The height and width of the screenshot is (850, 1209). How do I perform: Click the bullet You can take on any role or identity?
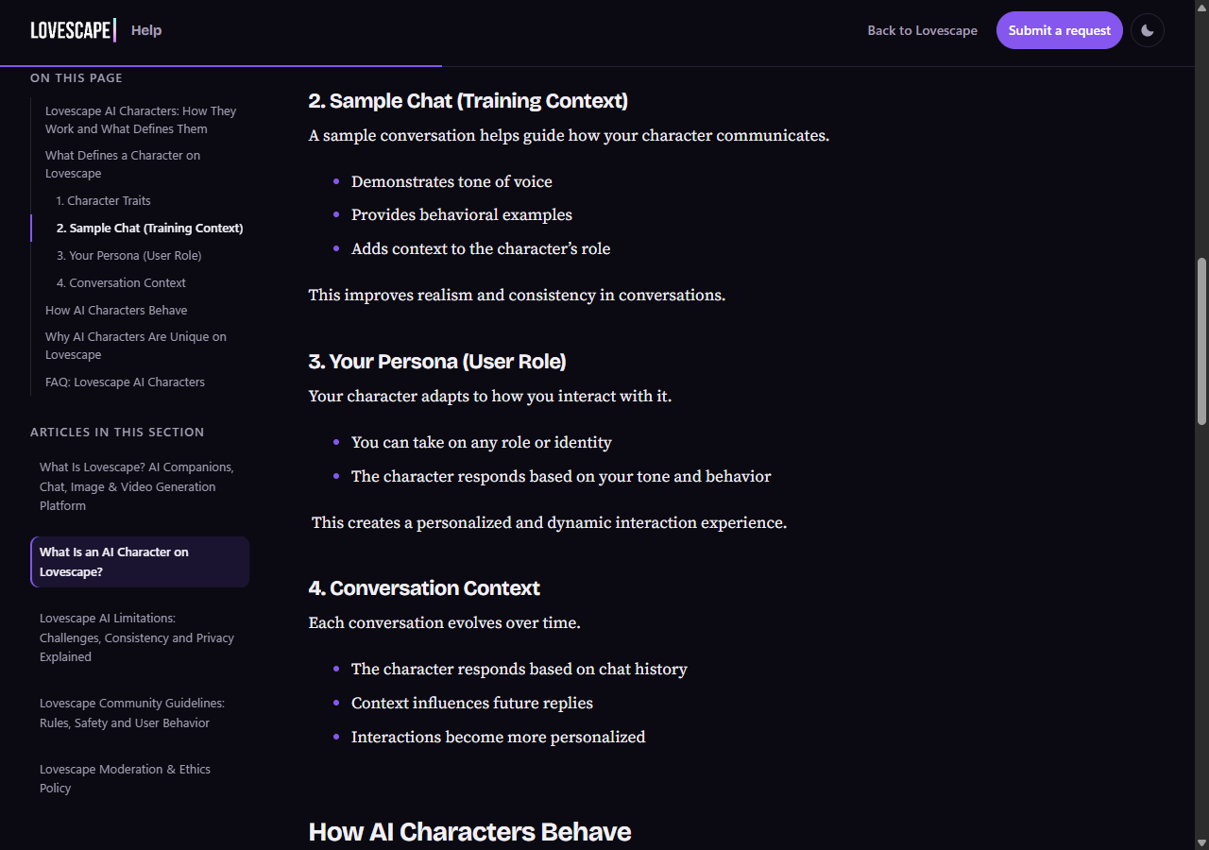[x=482, y=442]
